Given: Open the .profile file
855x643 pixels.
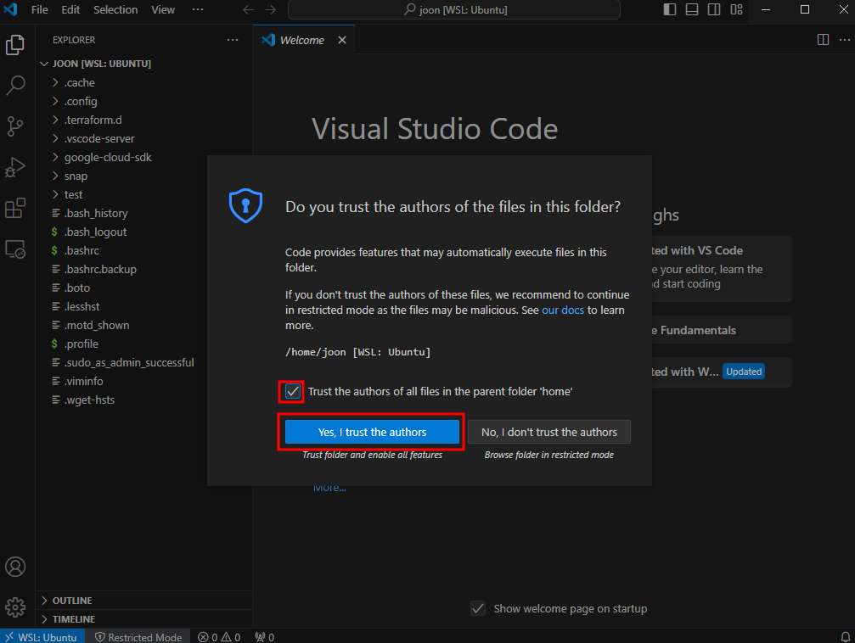Looking at the screenshot, I should [144, 344].
